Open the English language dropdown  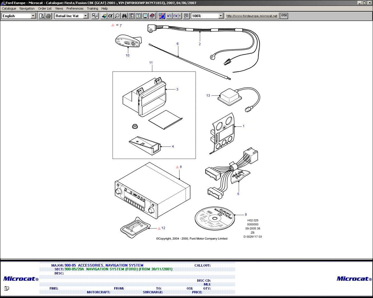coord(33,16)
